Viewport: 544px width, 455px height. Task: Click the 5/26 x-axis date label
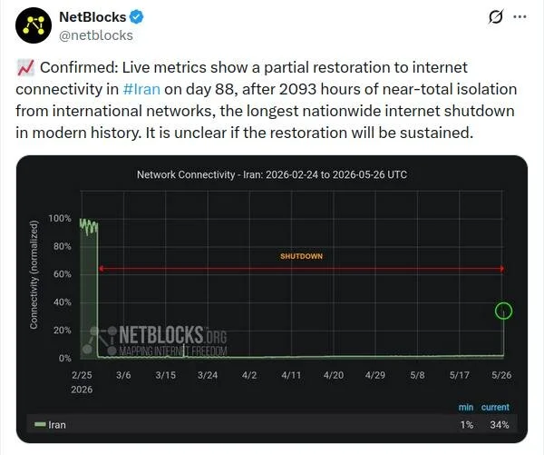501,375
